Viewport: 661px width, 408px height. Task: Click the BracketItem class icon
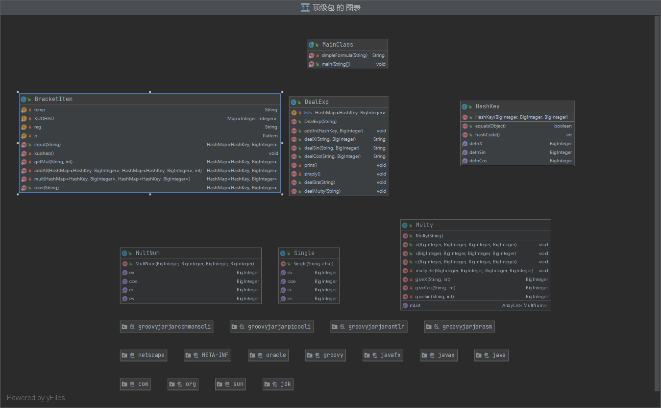pyautogui.click(x=24, y=99)
